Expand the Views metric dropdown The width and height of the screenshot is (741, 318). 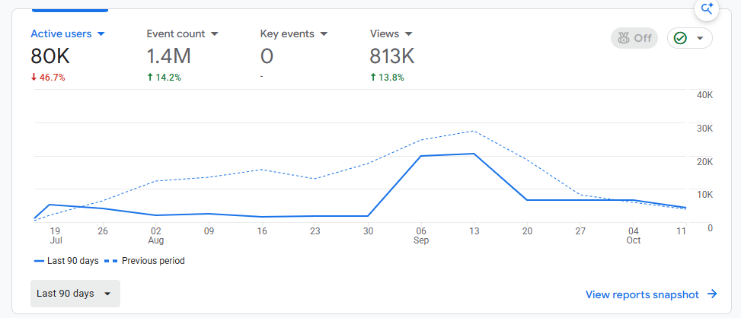[x=391, y=34]
